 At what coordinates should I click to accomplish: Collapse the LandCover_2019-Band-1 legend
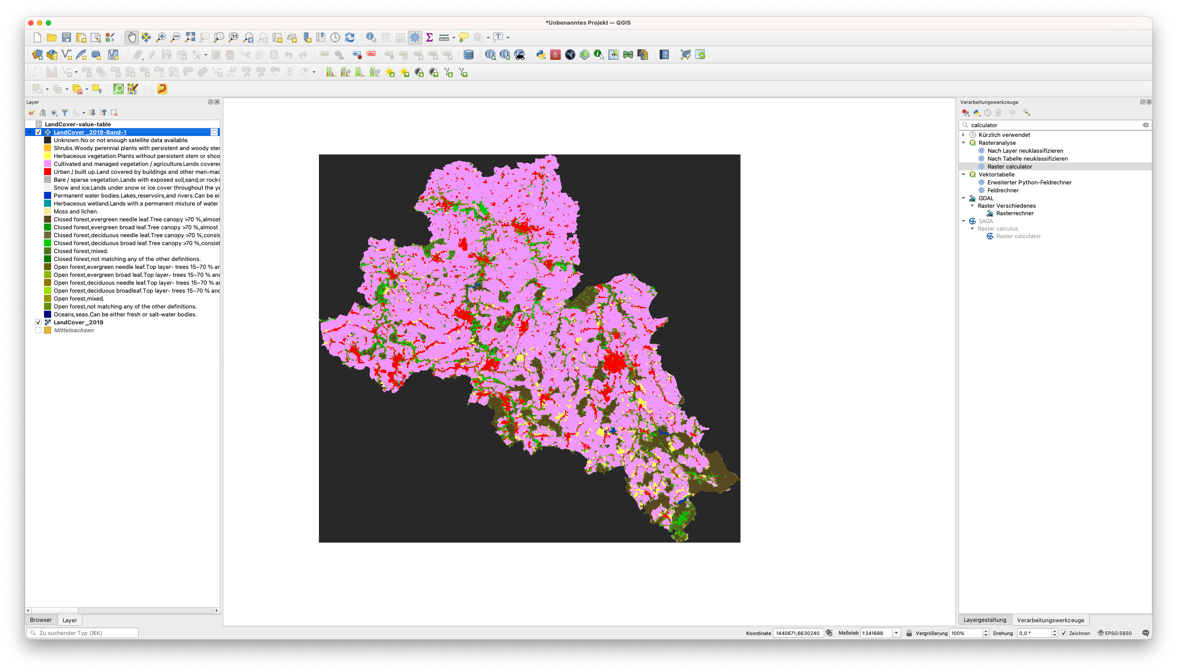coord(30,132)
